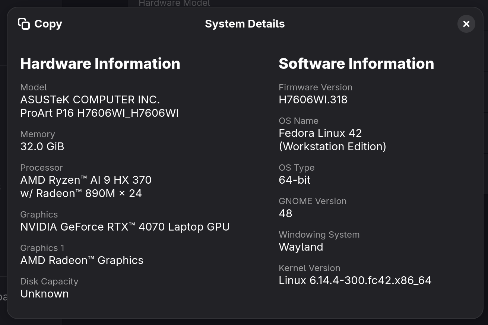This screenshot has width=488, height=325.
Task: Click the H7606WI.318 firmware version
Action: click(x=313, y=100)
